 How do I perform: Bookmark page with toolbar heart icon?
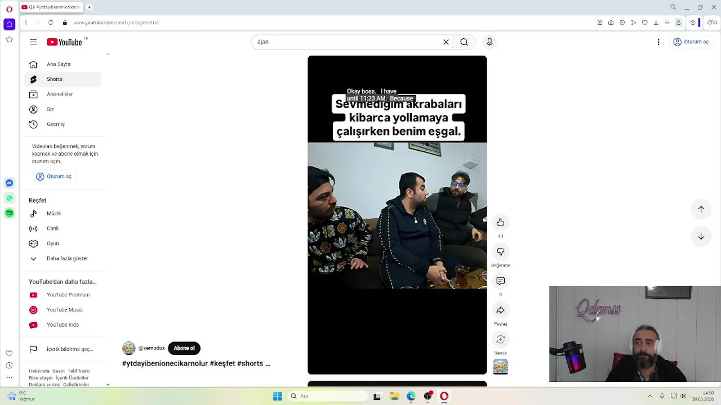click(x=645, y=22)
